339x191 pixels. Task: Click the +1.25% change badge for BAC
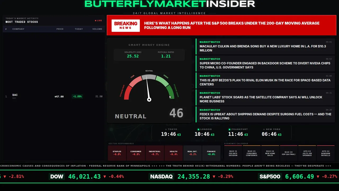(x=77, y=97)
